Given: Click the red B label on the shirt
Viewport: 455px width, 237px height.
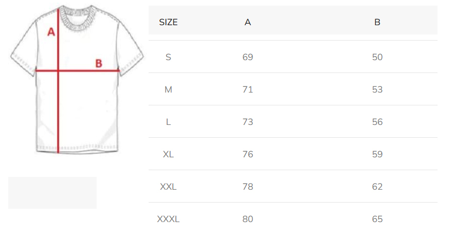Looking at the screenshot, I should 99,64.
